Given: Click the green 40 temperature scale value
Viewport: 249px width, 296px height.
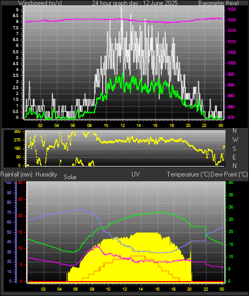Looking at the screenshot, I should click(x=231, y=182).
